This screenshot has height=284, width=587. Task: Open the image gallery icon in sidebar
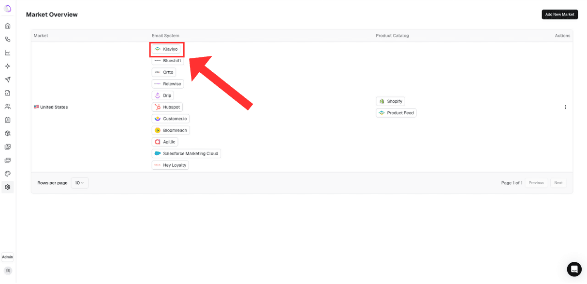8,147
